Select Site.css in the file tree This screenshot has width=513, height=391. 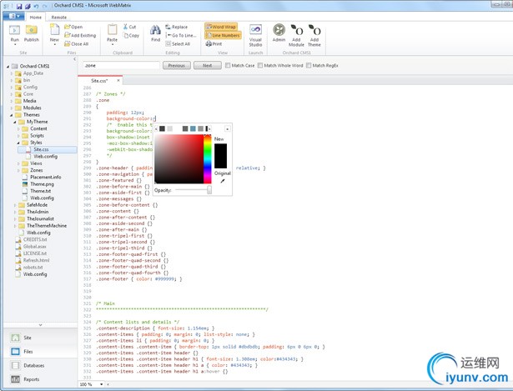coord(41,149)
